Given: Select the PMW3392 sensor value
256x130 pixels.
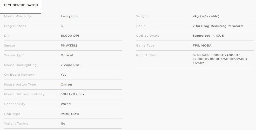Looking at the screenshot, I should click(x=69, y=45).
